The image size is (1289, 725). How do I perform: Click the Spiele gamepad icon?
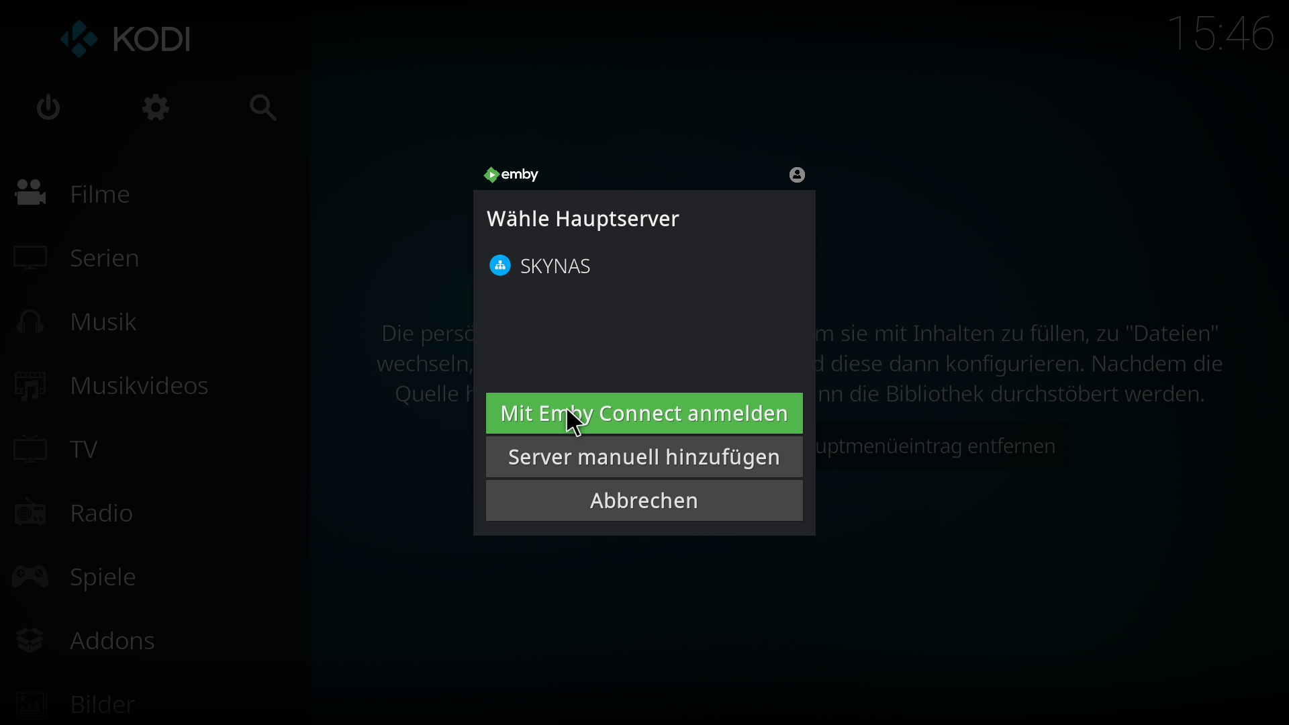tap(30, 576)
